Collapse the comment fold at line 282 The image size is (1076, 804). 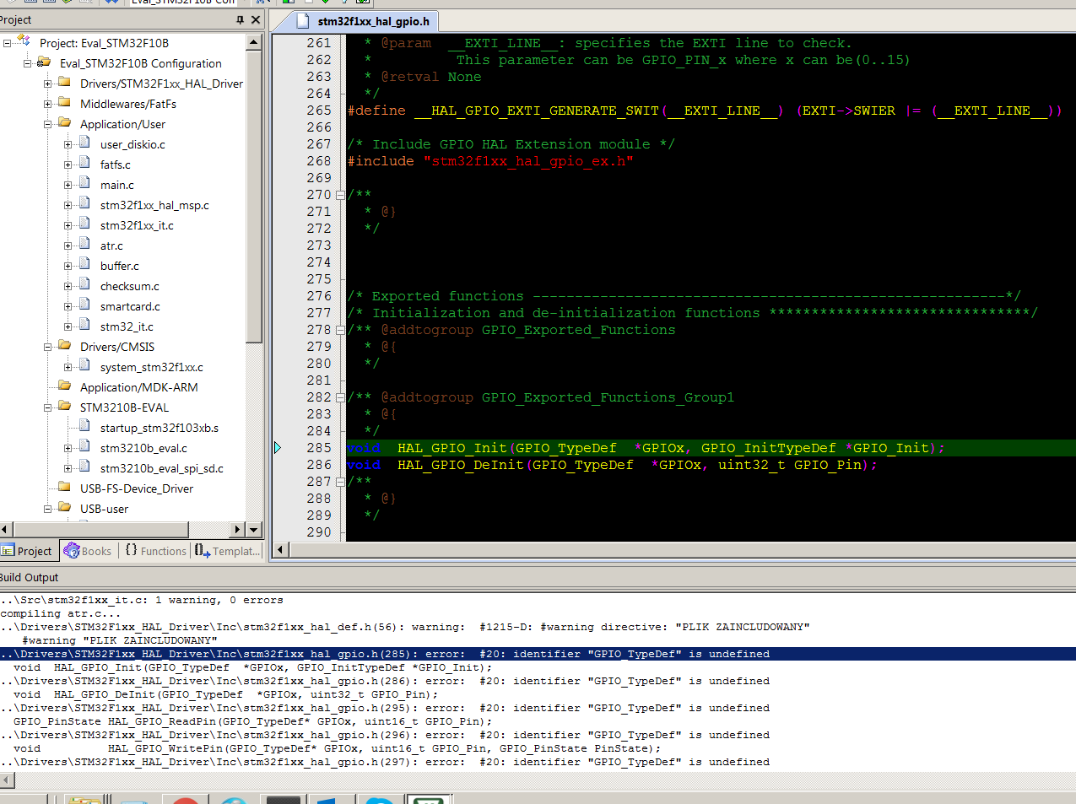click(x=340, y=397)
